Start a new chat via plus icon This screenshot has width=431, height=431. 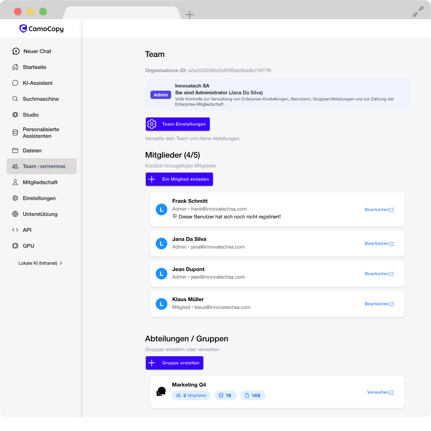pyautogui.click(x=16, y=51)
